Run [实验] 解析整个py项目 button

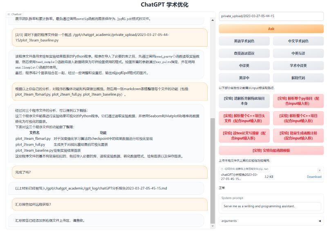coord(298,101)
